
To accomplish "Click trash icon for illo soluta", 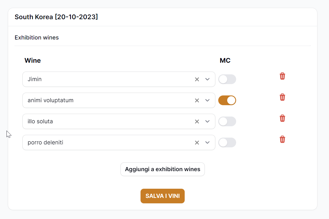I will (x=282, y=118).
